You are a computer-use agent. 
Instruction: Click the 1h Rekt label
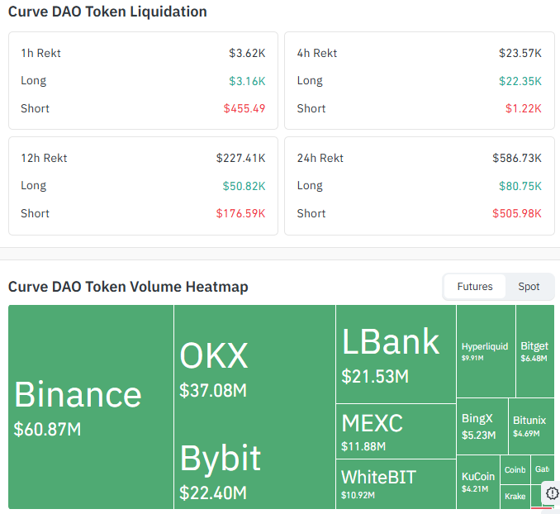40,53
